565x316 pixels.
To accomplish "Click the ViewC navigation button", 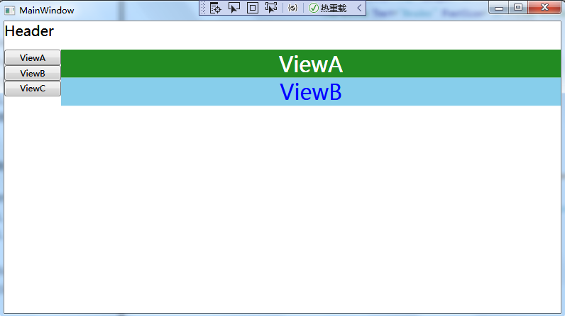I will pos(33,88).
